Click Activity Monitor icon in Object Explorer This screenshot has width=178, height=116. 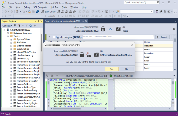point(34,26)
